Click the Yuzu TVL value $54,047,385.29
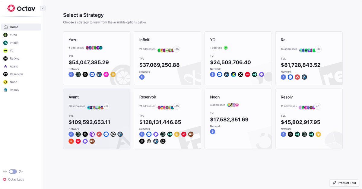The width and height of the screenshot is (362, 189). (89, 62)
